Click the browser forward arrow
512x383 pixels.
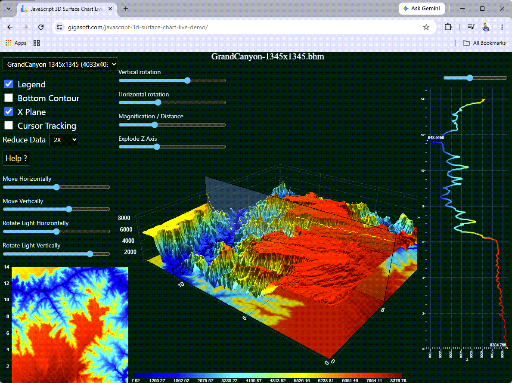tap(25, 27)
